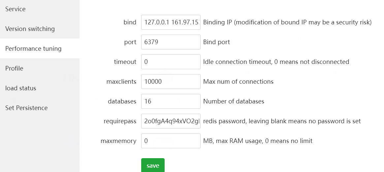The image size is (384, 172).
Task: View the load status page
Action: point(21,88)
